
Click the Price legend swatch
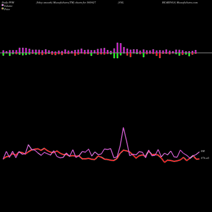pos(3,9)
